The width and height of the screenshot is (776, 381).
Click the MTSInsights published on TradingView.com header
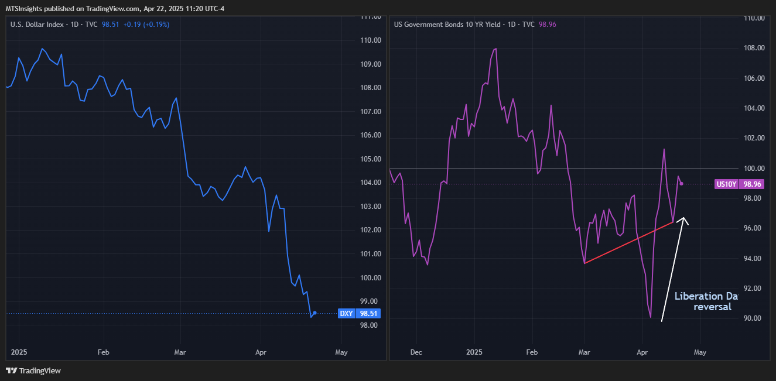click(x=115, y=9)
